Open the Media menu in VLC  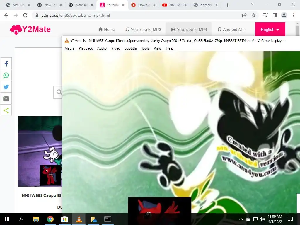[69, 48]
